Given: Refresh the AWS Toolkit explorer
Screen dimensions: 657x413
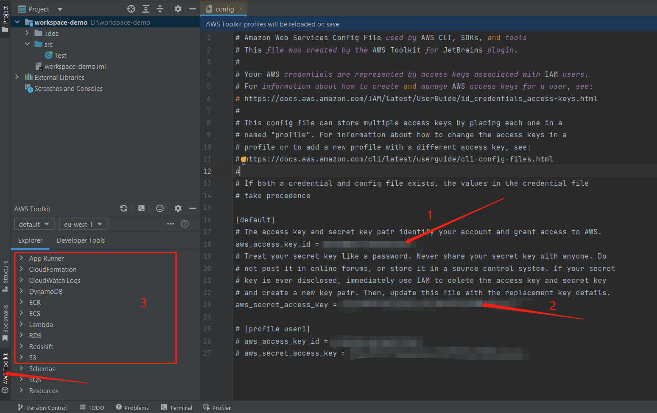Looking at the screenshot, I should pyautogui.click(x=124, y=208).
